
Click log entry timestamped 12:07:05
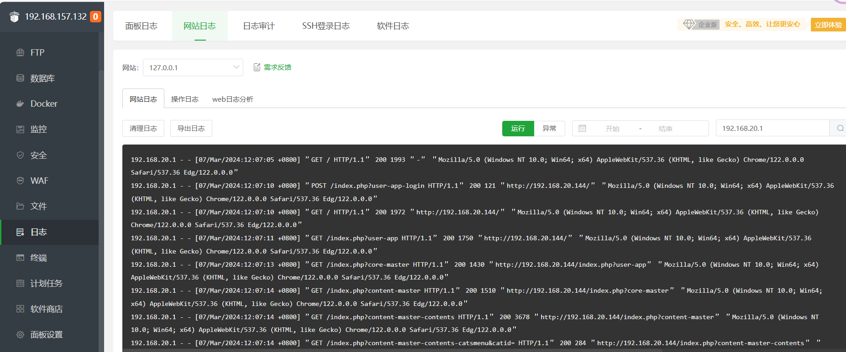tap(468, 166)
